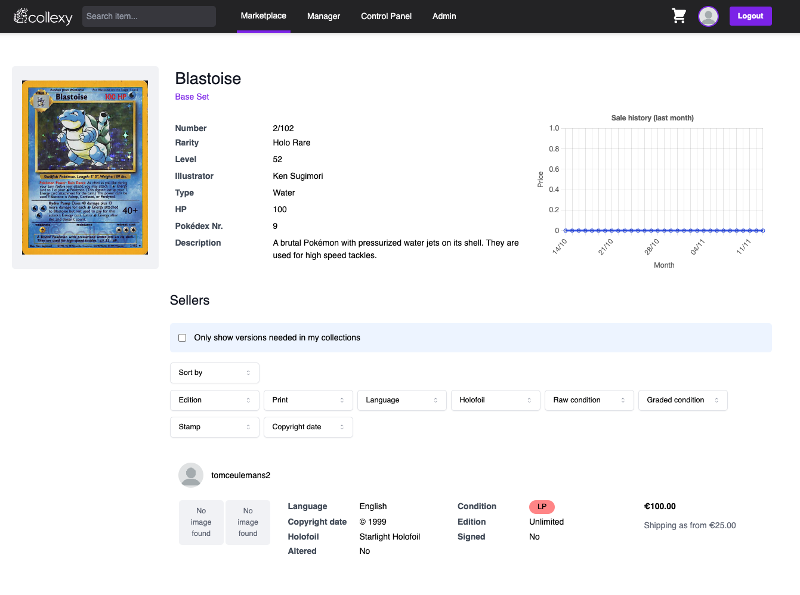The width and height of the screenshot is (800, 595).
Task: Click second 'No image found' thumbnail
Action: coord(248,522)
